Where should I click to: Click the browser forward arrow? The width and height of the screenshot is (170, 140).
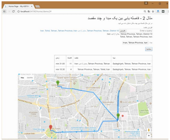click(9, 11)
